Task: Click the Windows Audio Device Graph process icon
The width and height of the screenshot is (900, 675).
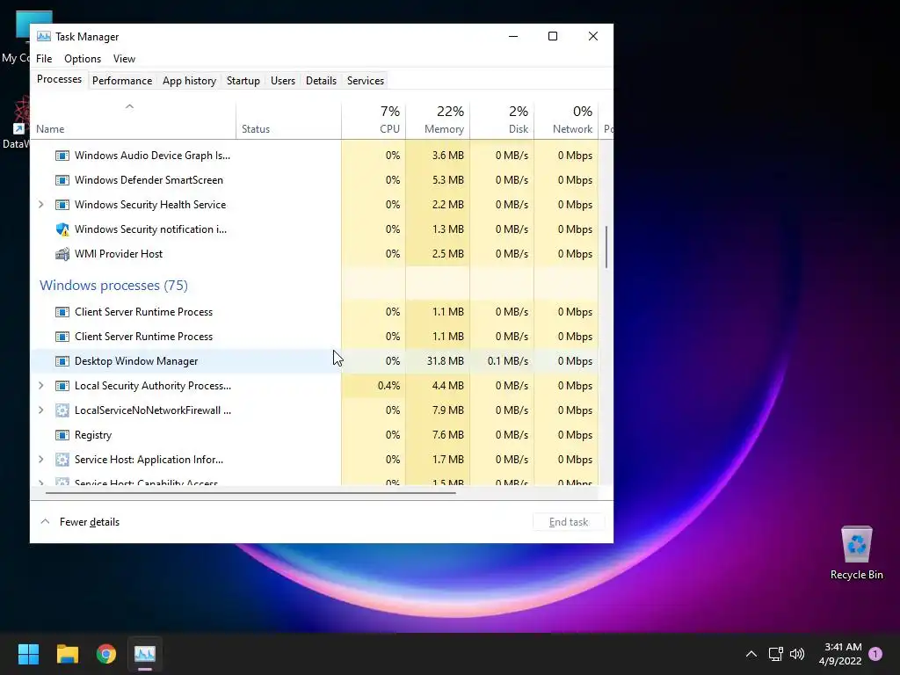Action: tap(62, 156)
